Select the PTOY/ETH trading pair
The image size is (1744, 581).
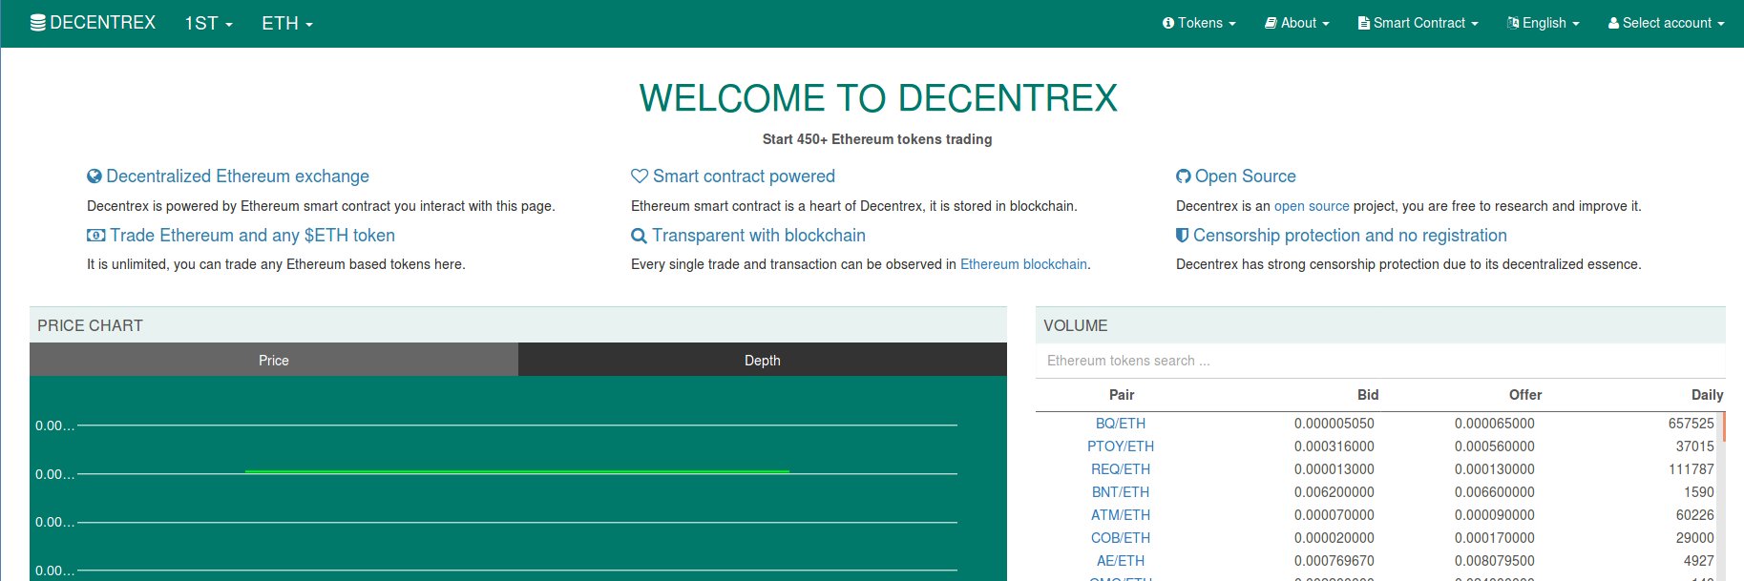1121,446
